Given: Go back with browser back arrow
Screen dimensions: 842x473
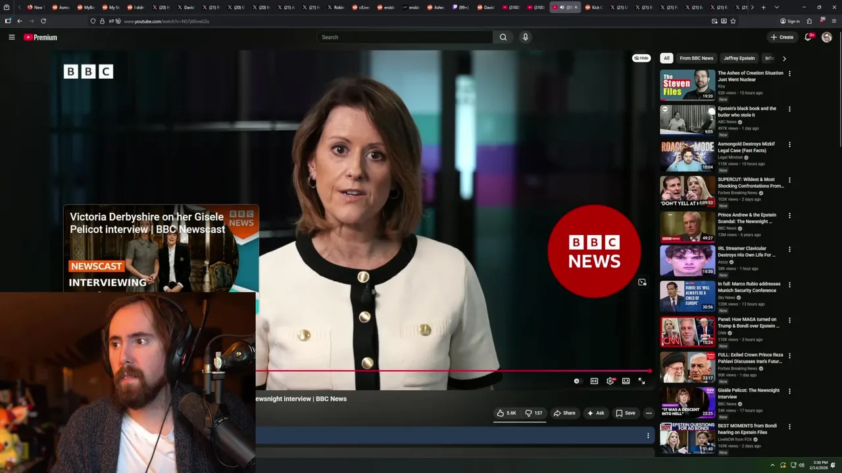Looking at the screenshot, I should pyautogui.click(x=19, y=21).
